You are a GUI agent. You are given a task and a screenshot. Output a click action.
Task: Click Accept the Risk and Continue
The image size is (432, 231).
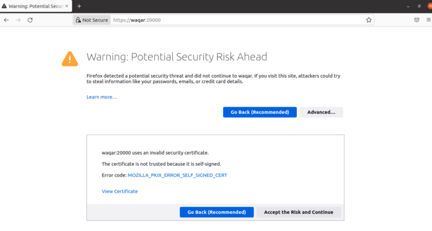point(299,213)
